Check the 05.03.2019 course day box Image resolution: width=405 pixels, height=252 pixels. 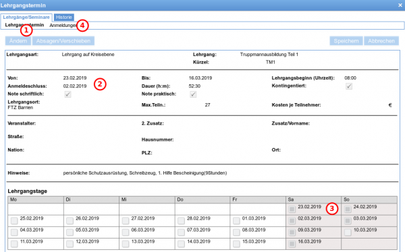(x=70, y=232)
